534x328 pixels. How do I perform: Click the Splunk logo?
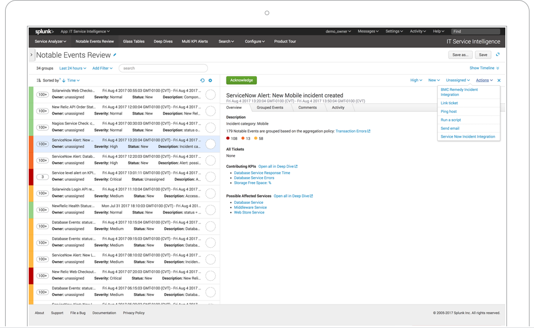pyautogui.click(x=44, y=31)
